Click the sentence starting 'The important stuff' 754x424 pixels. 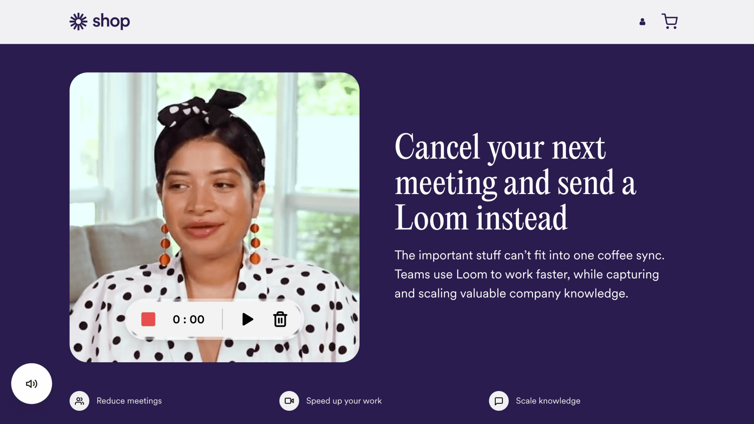pos(529,255)
